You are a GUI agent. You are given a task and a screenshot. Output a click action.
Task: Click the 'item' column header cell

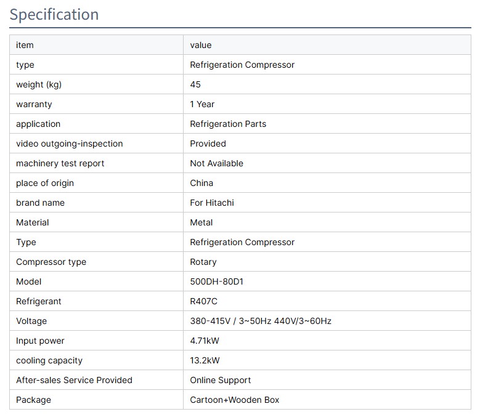[25, 45]
